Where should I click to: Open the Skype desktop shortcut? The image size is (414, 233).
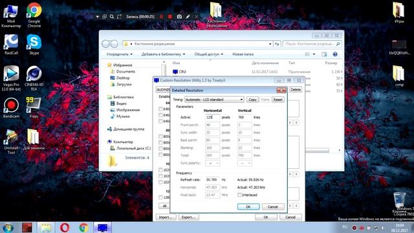coord(34,45)
